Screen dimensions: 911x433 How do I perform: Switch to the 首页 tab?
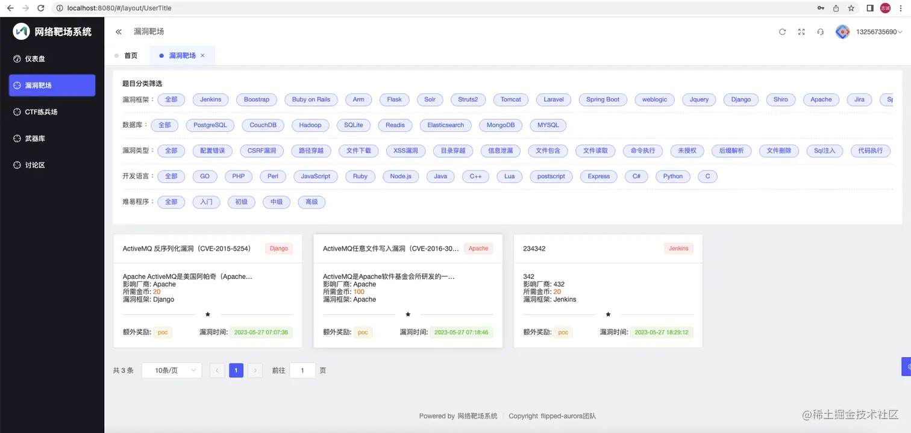(x=130, y=55)
